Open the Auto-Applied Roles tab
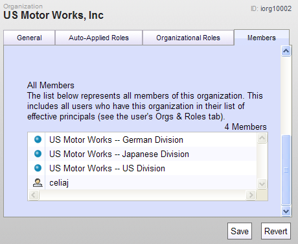Image resolution: width=298 pixels, height=244 pixels. tap(98, 38)
